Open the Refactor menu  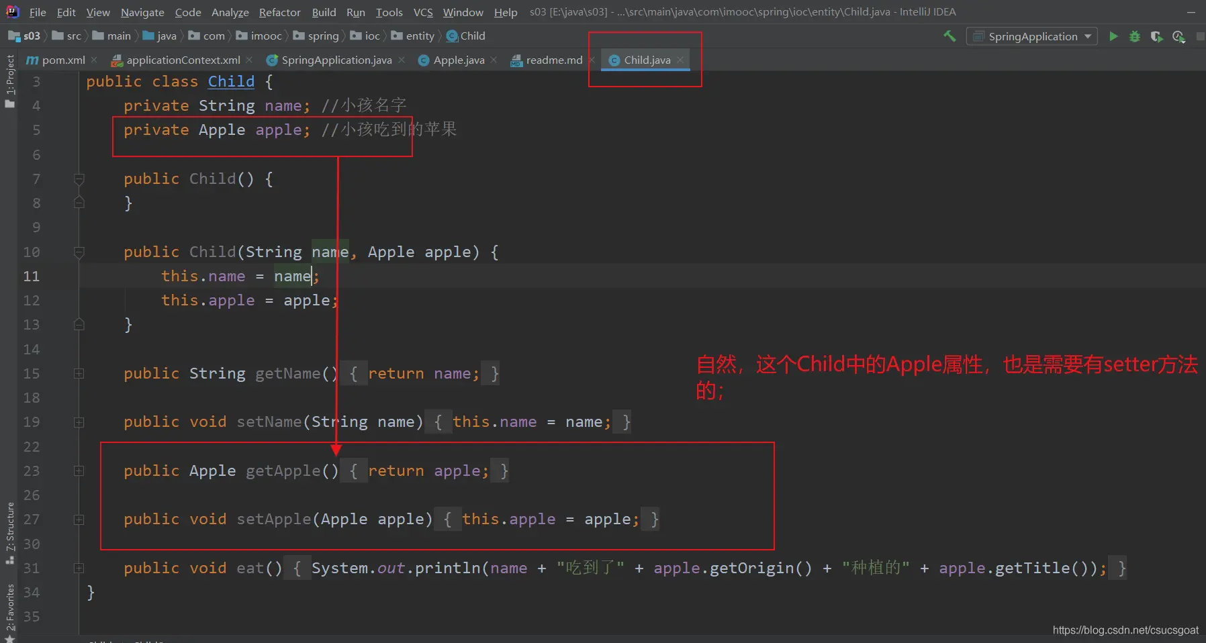coord(279,12)
